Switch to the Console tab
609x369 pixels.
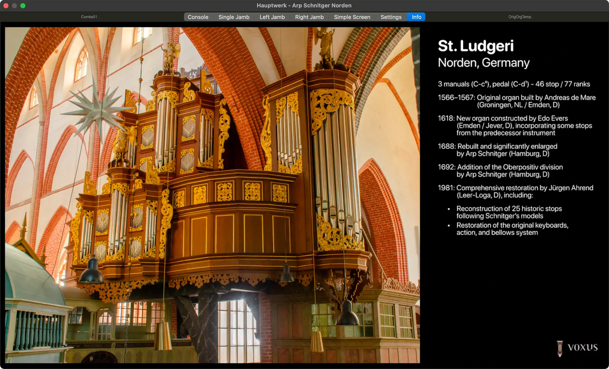pyautogui.click(x=198, y=17)
